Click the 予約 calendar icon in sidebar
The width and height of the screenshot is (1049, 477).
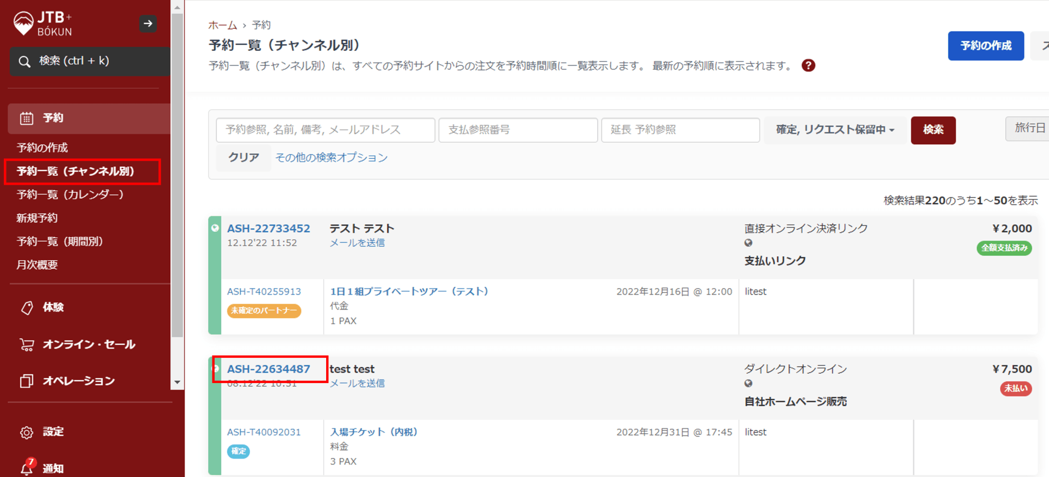27,118
